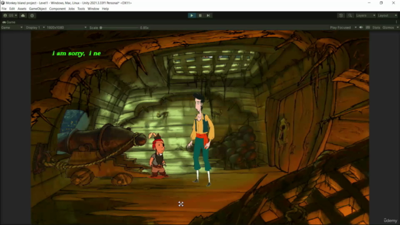Open the Unity search icon
The height and width of the screenshot is (225, 400).
point(350,16)
